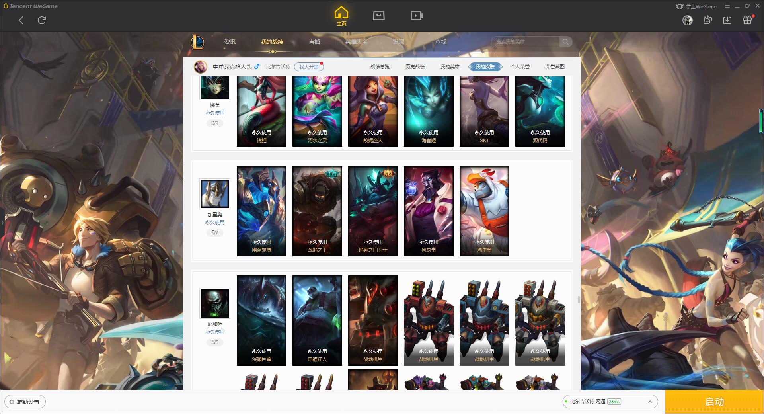Click the 5/5 skin count badge
Viewport: 764px width, 414px height.
click(215, 342)
